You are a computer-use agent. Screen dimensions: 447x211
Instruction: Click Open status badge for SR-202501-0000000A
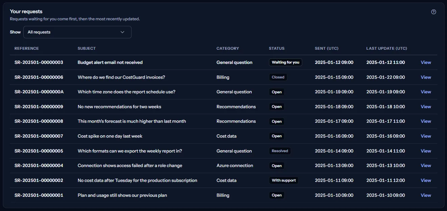277,92
